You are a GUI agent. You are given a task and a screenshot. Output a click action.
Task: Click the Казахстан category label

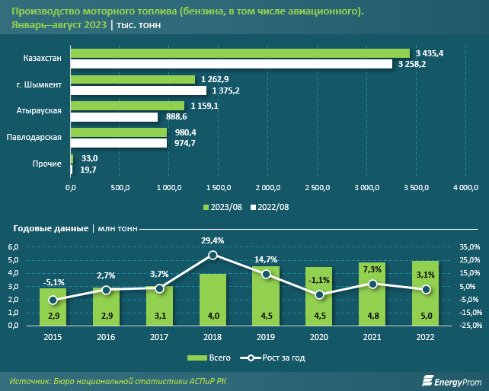(43, 58)
